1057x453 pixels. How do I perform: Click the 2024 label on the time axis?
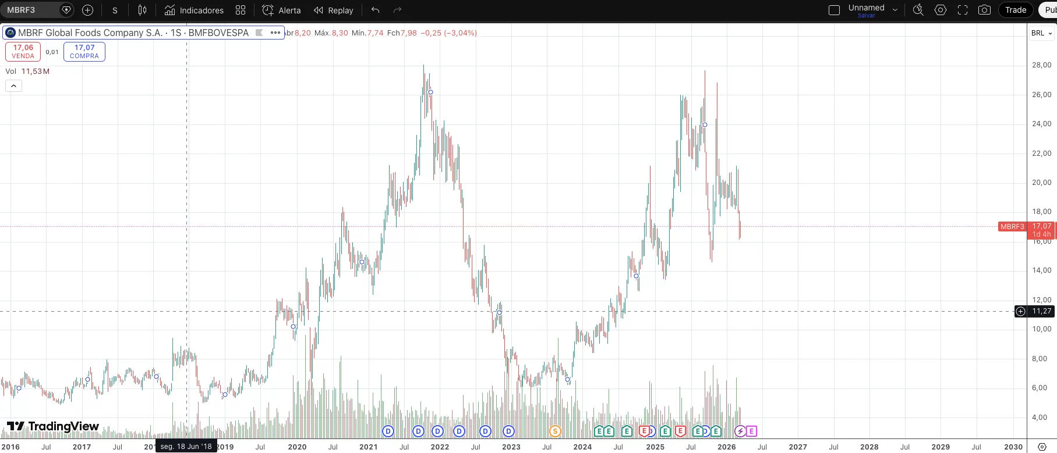point(582,447)
